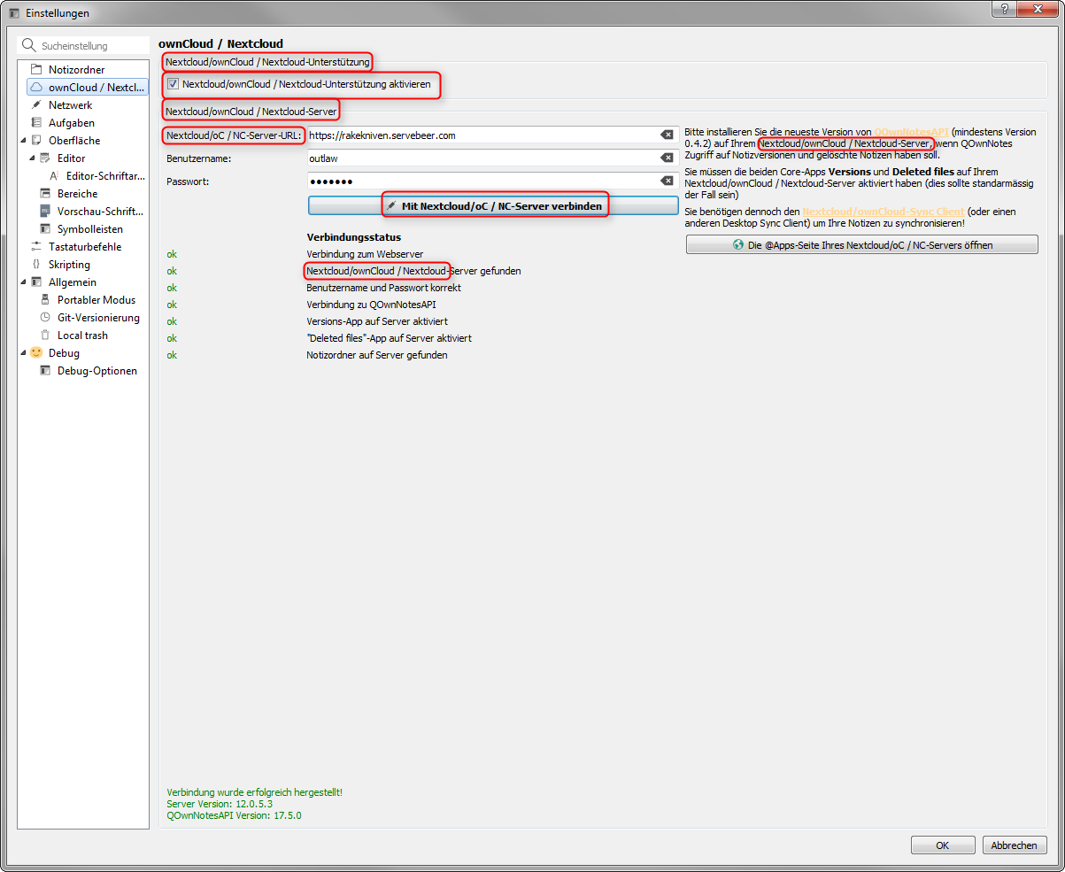Viewport: 1065px width, 872px height.
Task: Click the Benutzername: label
Action: [x=198, y=158]
